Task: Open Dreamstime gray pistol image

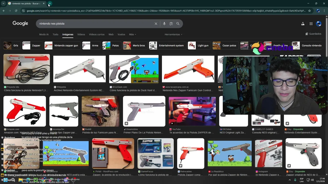Action: (x=144, y=111)
